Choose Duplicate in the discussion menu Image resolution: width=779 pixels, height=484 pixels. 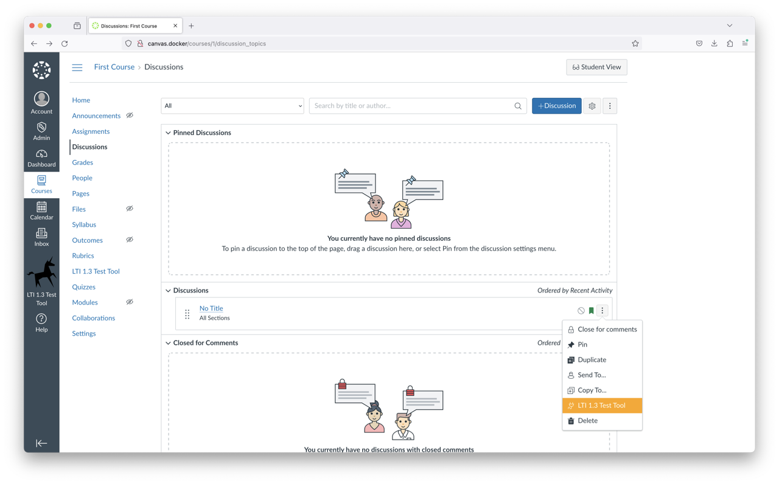592,360
